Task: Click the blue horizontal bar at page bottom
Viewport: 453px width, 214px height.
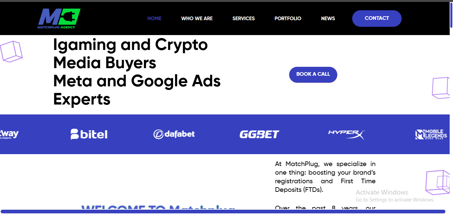Action: (223, 211)
